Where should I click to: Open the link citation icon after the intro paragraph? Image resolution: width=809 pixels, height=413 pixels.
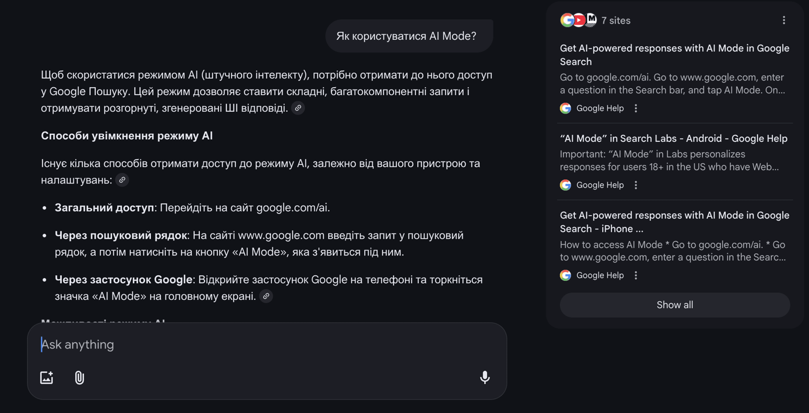point(298,108)
